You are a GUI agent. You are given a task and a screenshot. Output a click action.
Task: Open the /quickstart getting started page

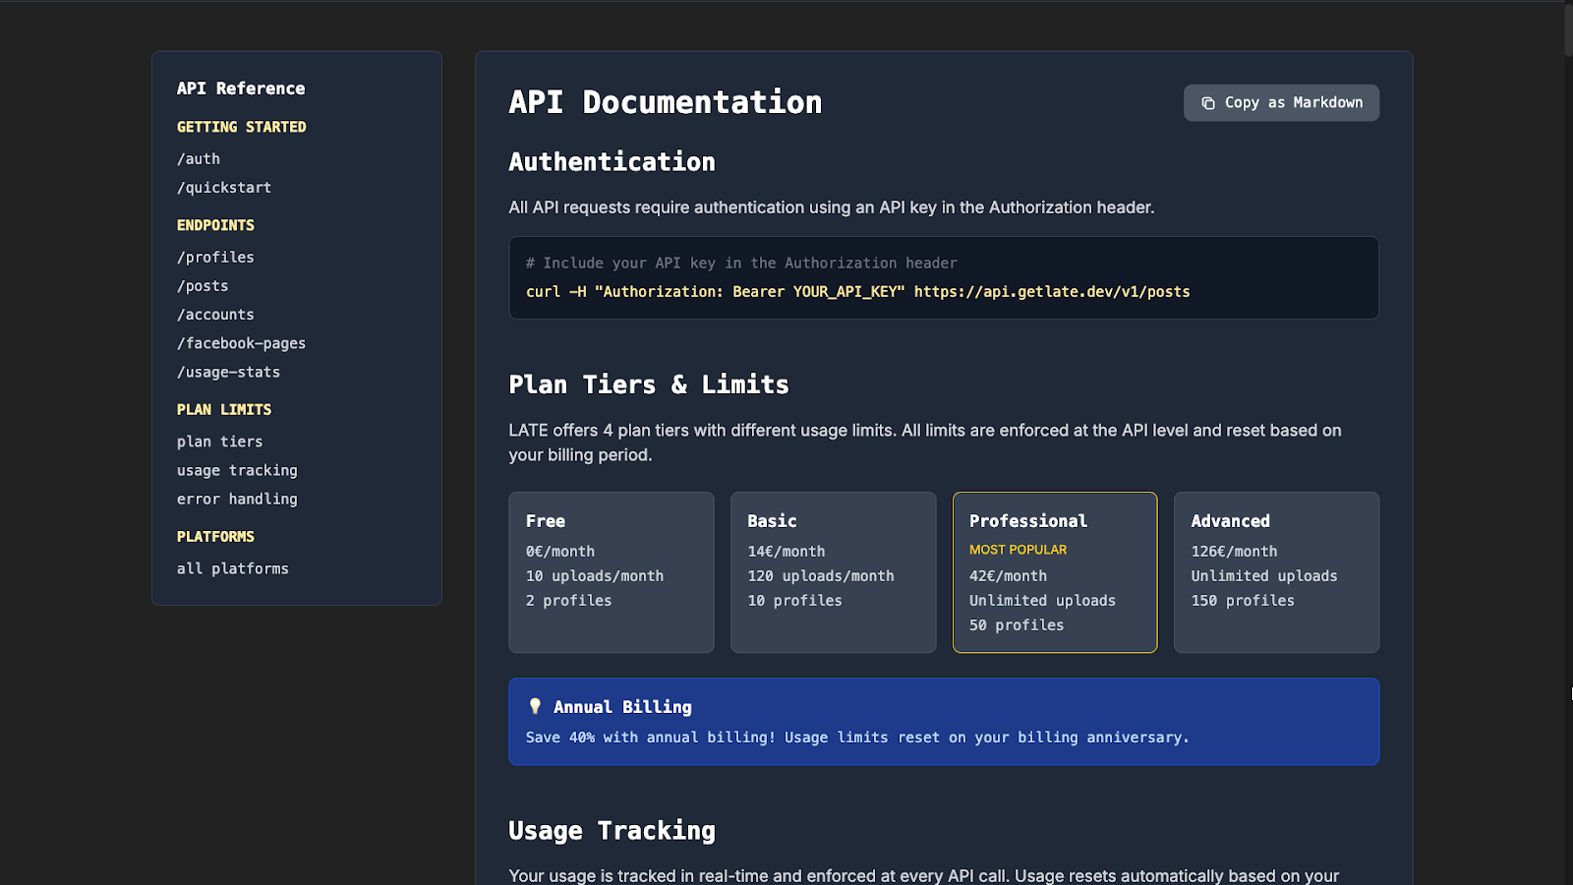224,187
